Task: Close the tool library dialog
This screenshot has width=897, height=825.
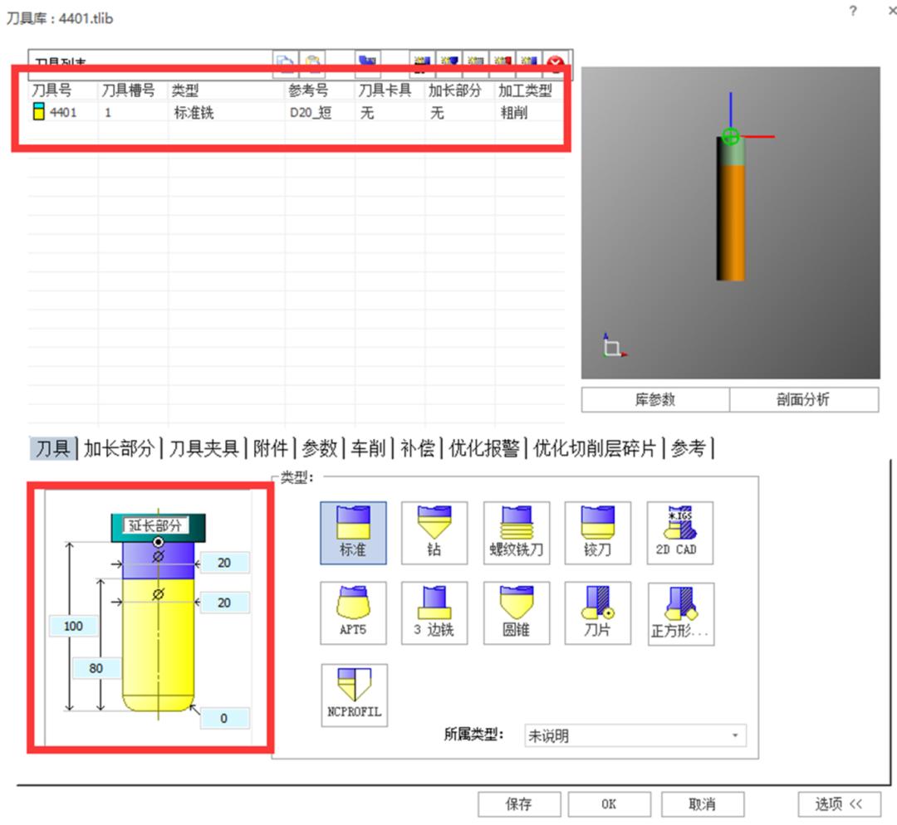Action: (x=892, y=11)
